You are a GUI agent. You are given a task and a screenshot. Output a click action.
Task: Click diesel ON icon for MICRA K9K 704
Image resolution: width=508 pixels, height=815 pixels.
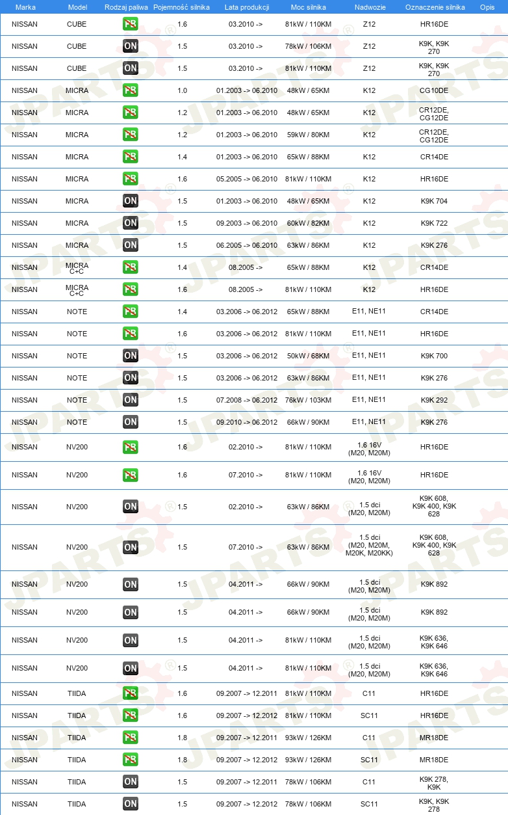[x=131, y=201]
